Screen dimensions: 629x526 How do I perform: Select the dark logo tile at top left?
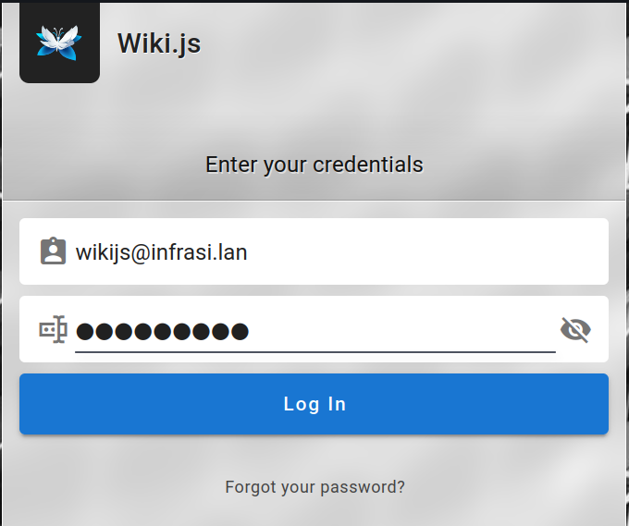pyautogui.click(x=59, y=43)
